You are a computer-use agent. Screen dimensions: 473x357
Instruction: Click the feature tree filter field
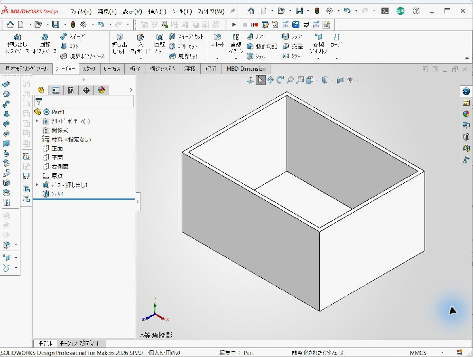84,102
